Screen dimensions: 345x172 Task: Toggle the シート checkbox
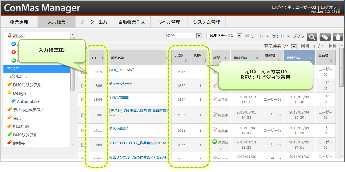(x=247, y=36)
